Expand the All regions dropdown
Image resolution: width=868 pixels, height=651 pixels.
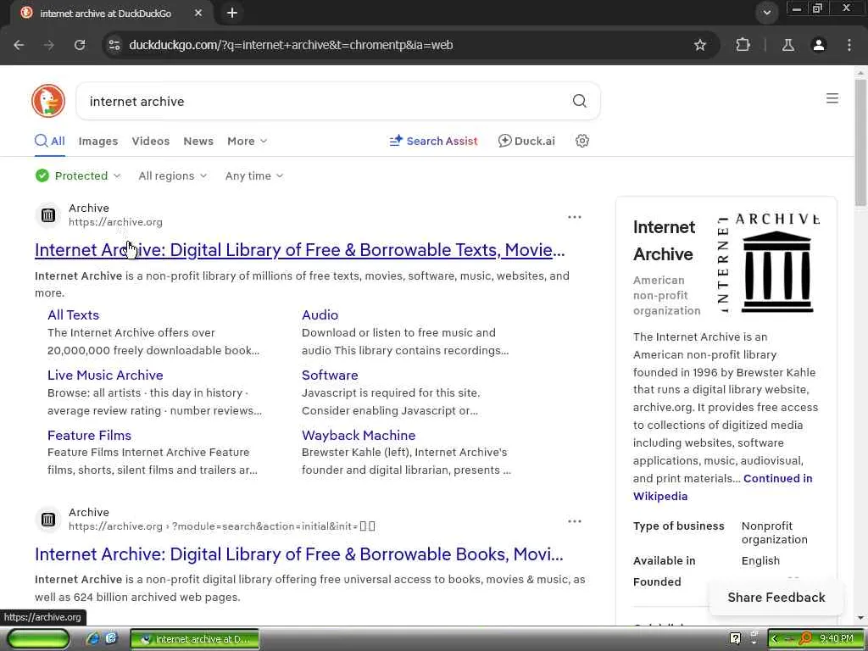point(173,175)
